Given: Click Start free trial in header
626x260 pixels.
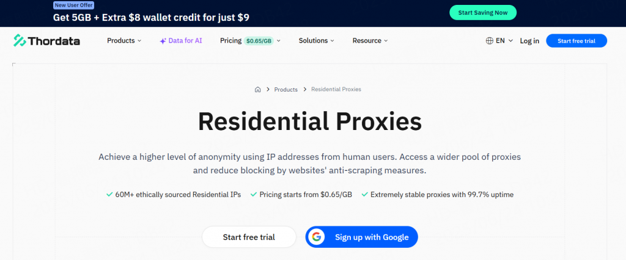Looking at the screenshot, I should (x=576, y=41).
